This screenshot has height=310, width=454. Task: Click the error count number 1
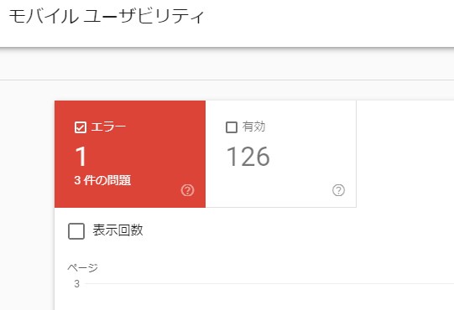[x=81, y=156]
